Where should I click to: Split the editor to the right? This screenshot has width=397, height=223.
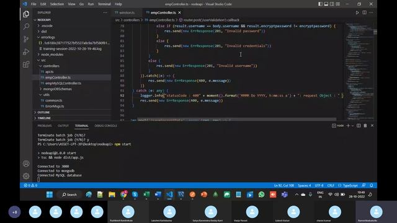(x=364, y=12)
